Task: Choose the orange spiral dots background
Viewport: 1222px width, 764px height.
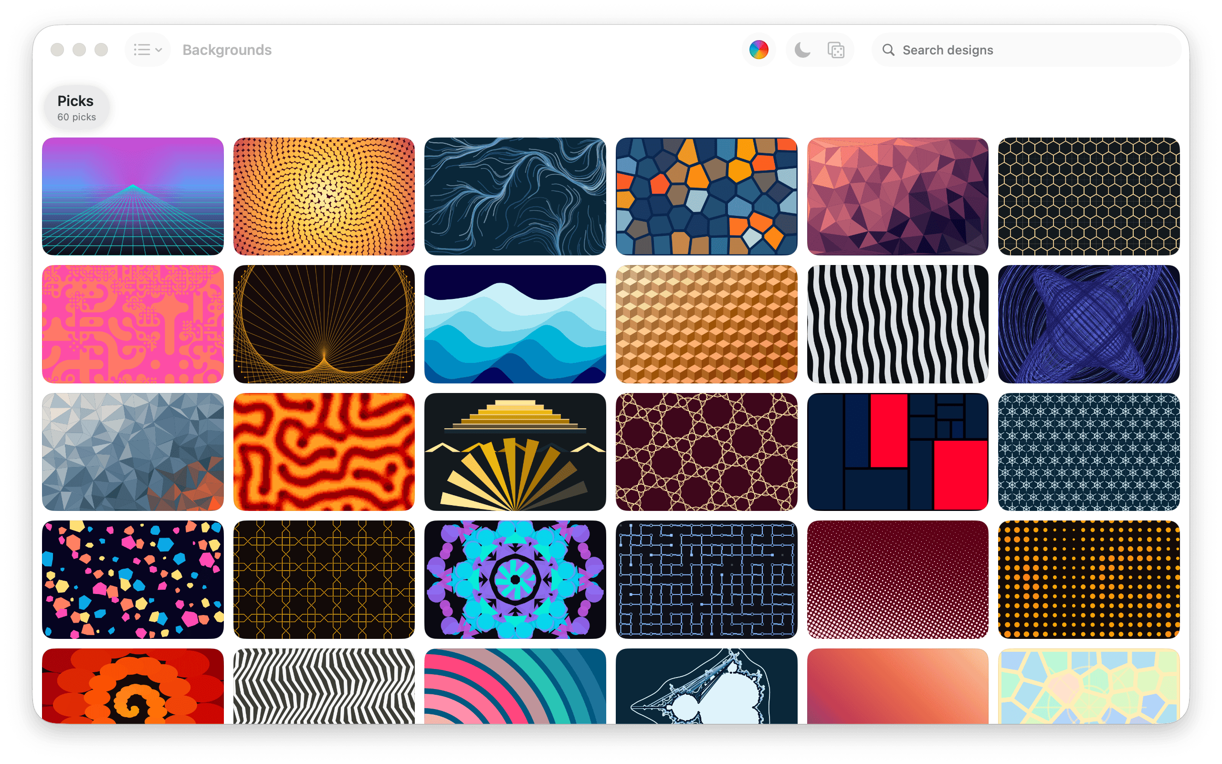Action: click(x=324, y=196)
